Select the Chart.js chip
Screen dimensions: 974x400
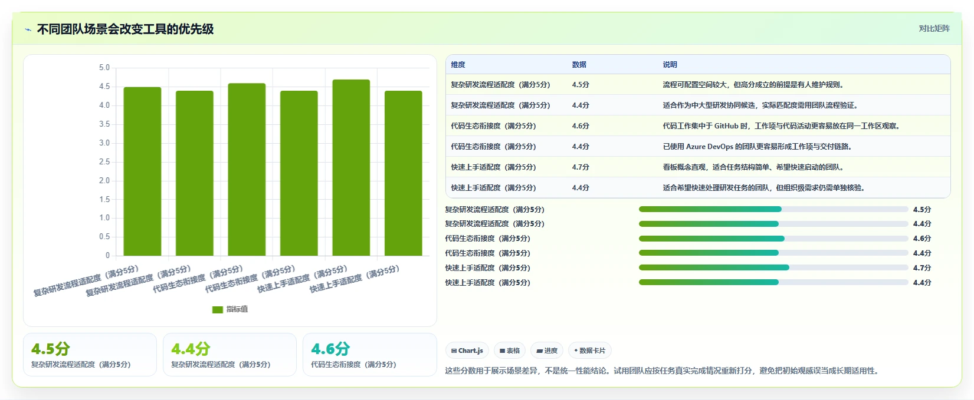(x=467, y=351)
